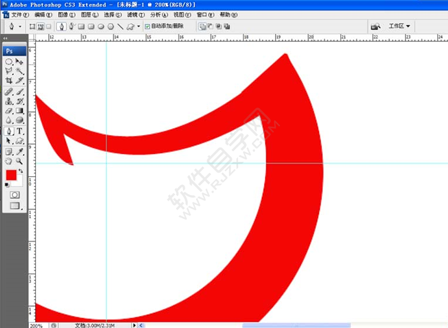Select the Pen tool in toolbox
This screenshot has width=448, height=328.
pos(9,131)
